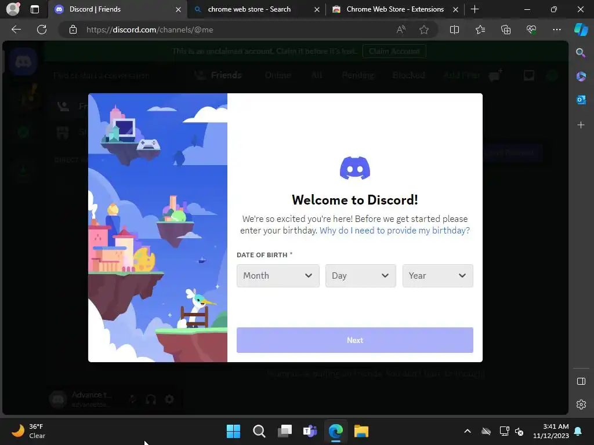Open Microsoft 365 sidebar icon

click(x=581, y=76)
